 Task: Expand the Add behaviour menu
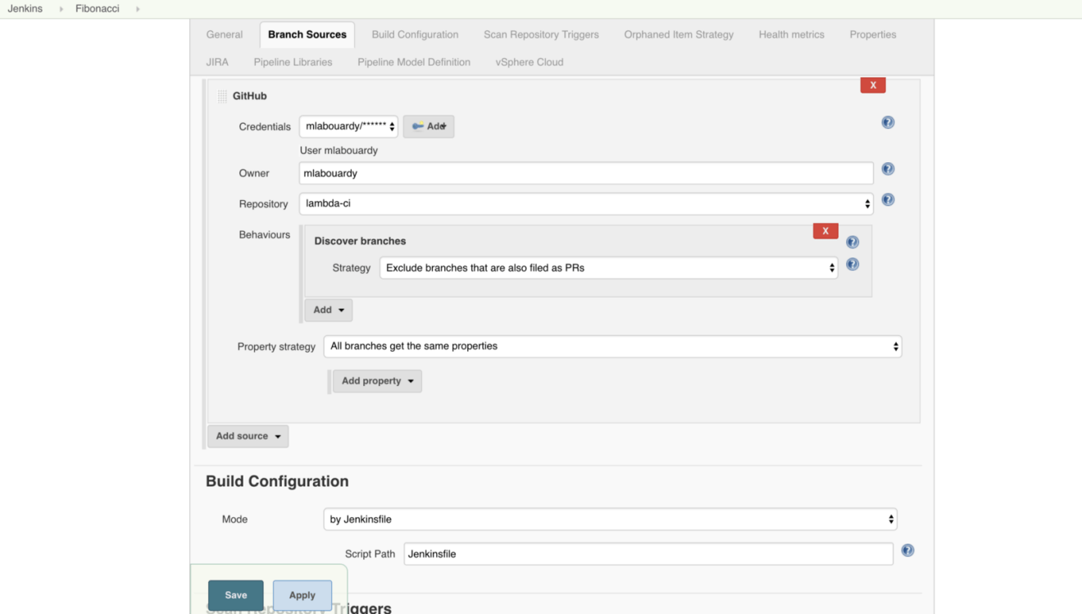click(329, 310)
